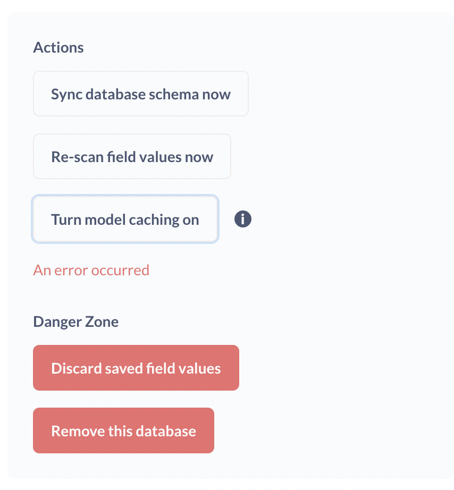The image size is (454, 490).
Task: Turn model caching on
Action: 125,219
